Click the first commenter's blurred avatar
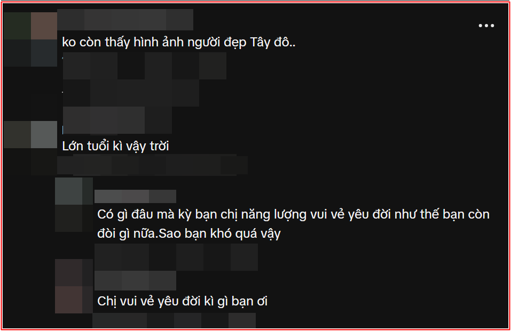The width and height of the screenshot is (511, 331). (x=30, y=39)
